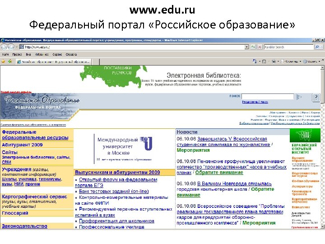The height and width of the screenshot is (244, 325).
Task: Click the question mark help button
Action: tap(316, 97)
